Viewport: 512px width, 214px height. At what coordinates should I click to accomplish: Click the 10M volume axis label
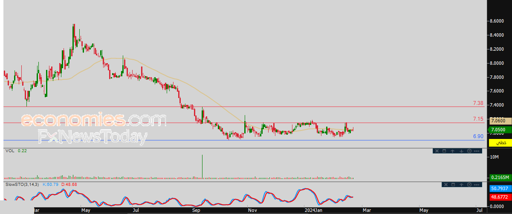495,158
